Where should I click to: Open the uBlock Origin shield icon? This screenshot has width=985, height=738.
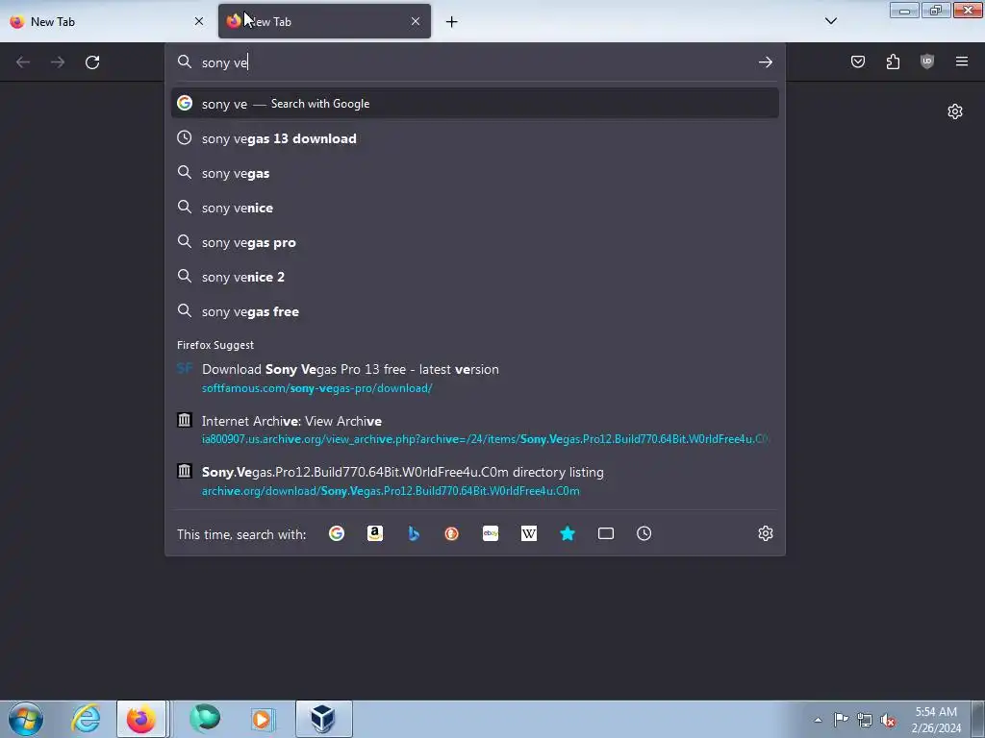pyautogui.click(x=927, y=61)
